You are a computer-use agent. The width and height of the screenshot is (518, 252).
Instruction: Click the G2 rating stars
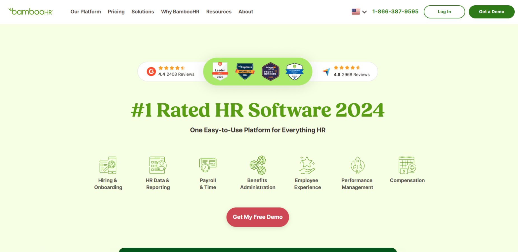(x=172, y=68)
